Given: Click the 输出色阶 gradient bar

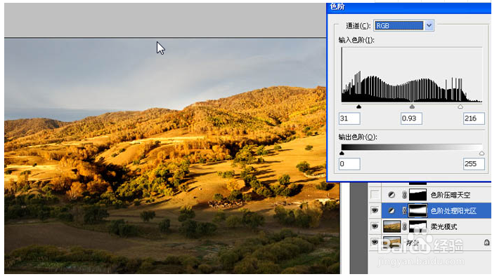Looking at the screenshot, I should [x=412, y=147].
